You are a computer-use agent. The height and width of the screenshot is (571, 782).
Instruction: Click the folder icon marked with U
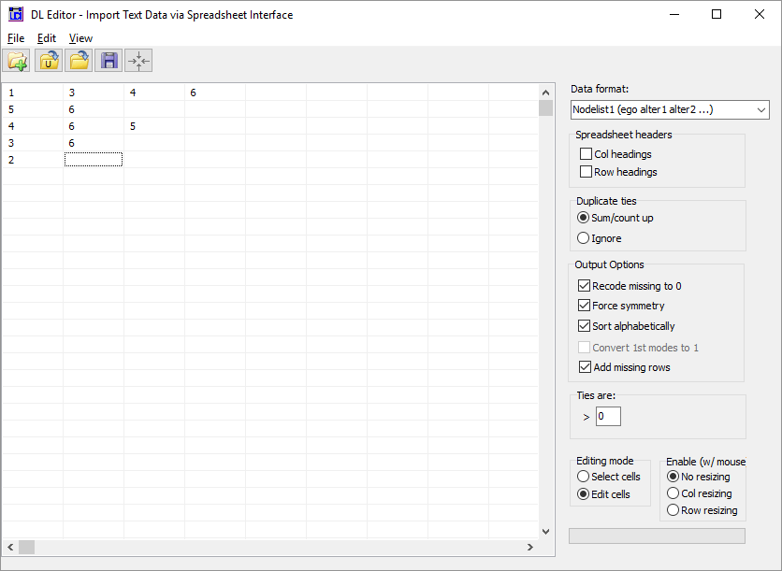(48, 62)
